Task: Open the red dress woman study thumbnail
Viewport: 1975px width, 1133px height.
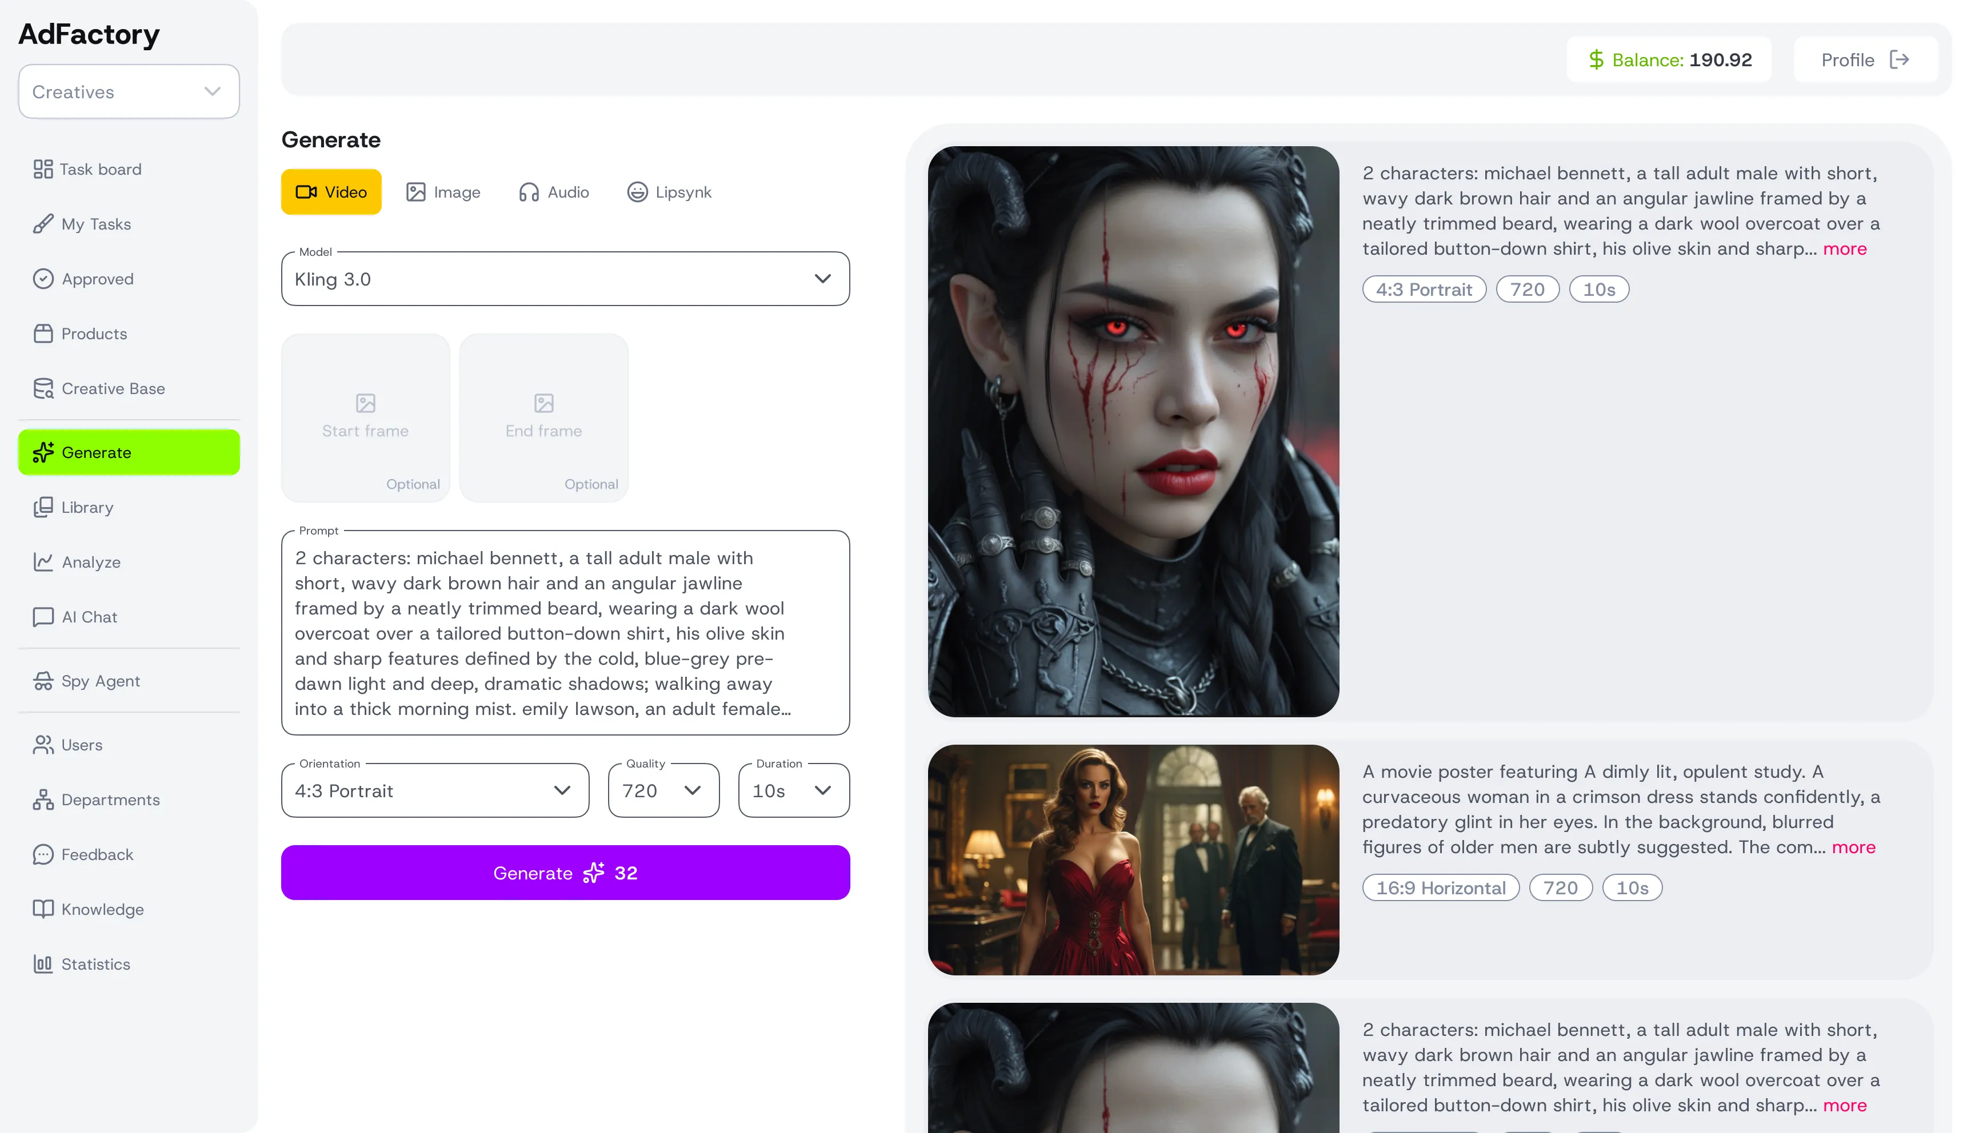Action: pos(1133,860)
